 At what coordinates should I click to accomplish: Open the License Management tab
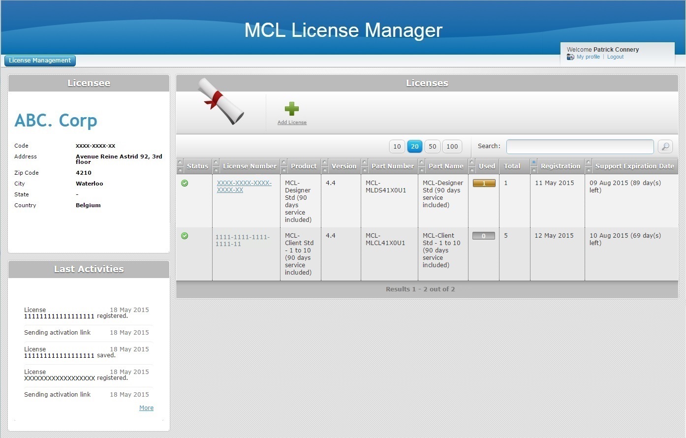(x=40, y=61)
